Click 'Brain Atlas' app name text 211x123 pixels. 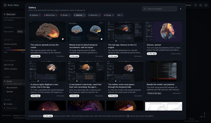click(13, 5)
